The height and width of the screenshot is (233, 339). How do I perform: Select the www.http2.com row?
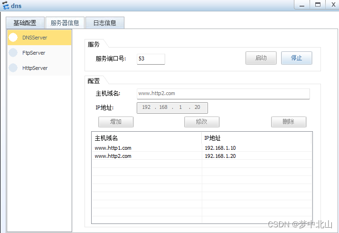tap(202, 156)
